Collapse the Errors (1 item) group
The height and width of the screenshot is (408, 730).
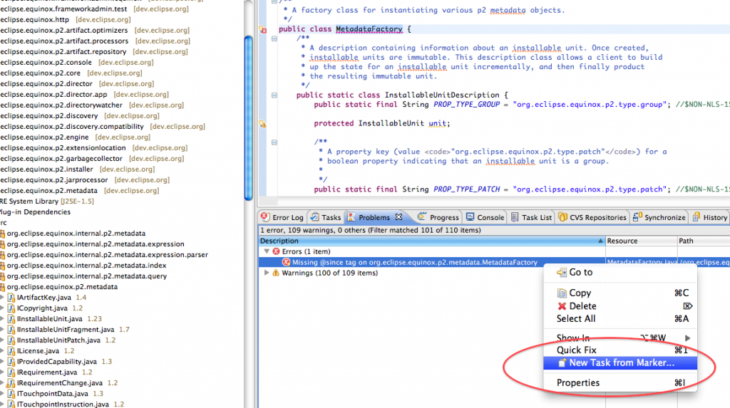[267, 251]
